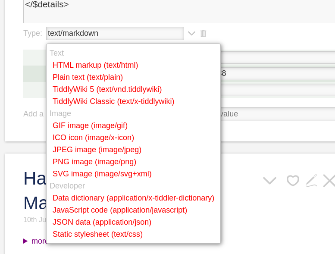The width and height of the screenshot is (335, 254).
Task: Expand more actions chevron on tiddler
Action: (269, 181)
